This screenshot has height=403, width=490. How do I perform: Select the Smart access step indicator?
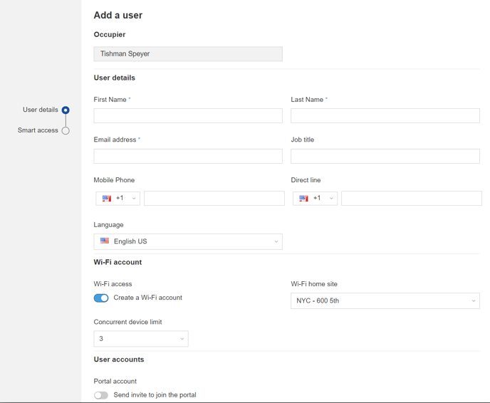coord(66,131)
